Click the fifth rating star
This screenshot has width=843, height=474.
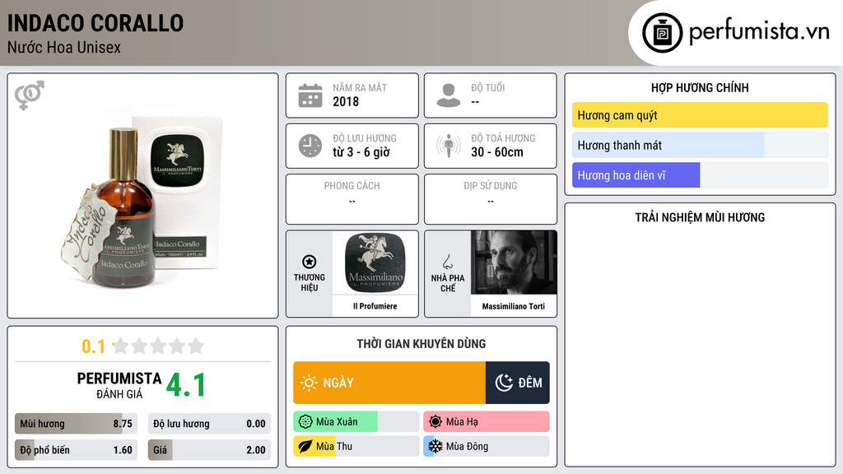click(x=196, y=346)
